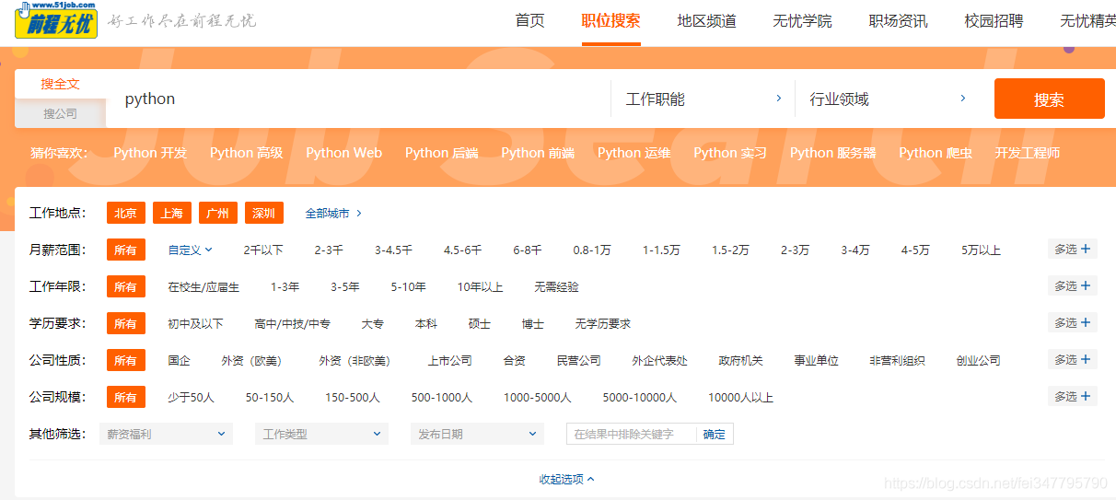
Task: Switch to 职位搜索 tab
Action: 610,21
